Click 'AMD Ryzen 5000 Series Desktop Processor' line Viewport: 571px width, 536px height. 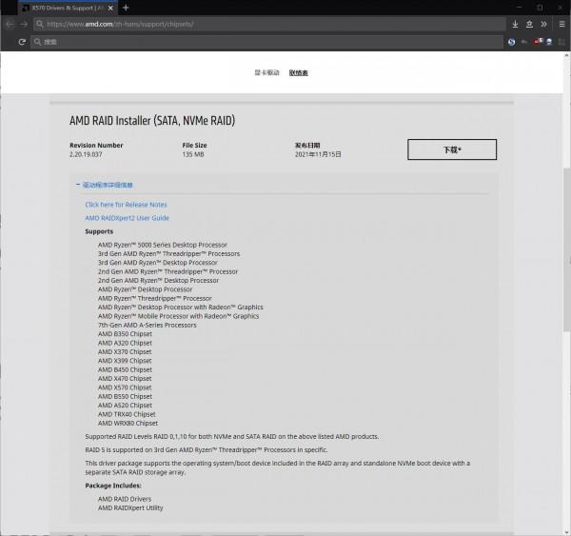(x=163, y=245)
